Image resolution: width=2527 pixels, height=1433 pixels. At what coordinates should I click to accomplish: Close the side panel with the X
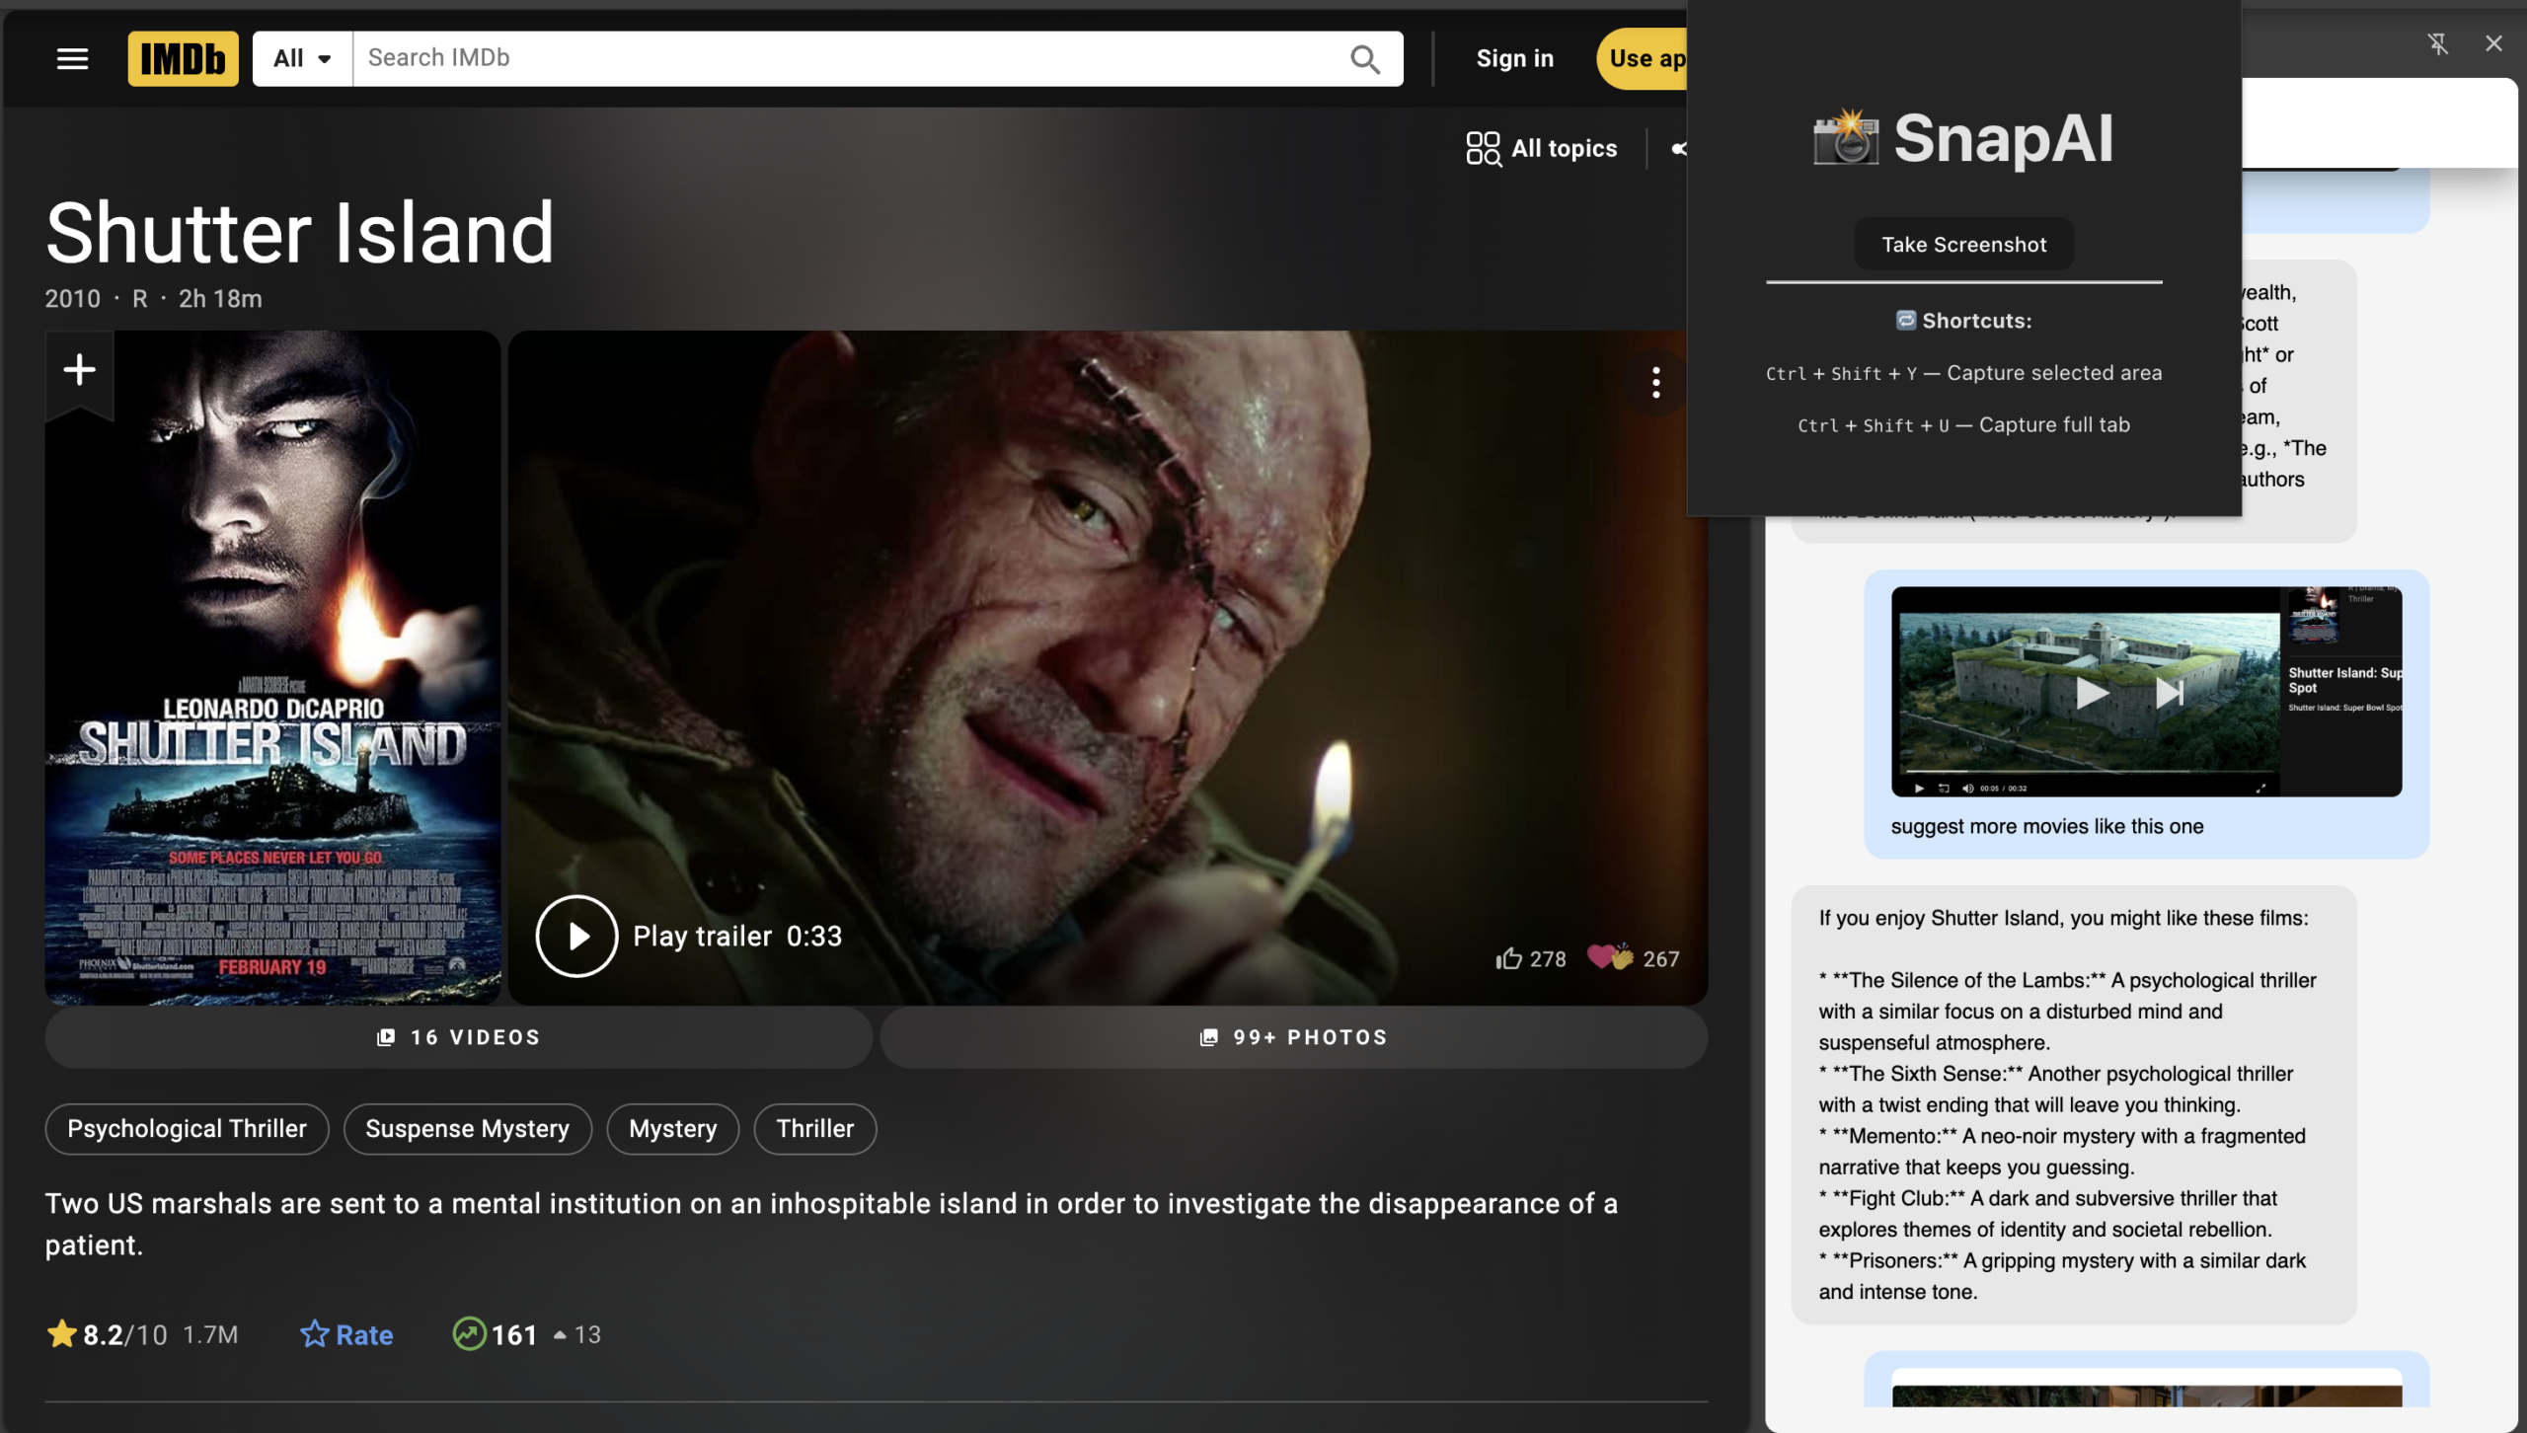[x=2493, y=43]
